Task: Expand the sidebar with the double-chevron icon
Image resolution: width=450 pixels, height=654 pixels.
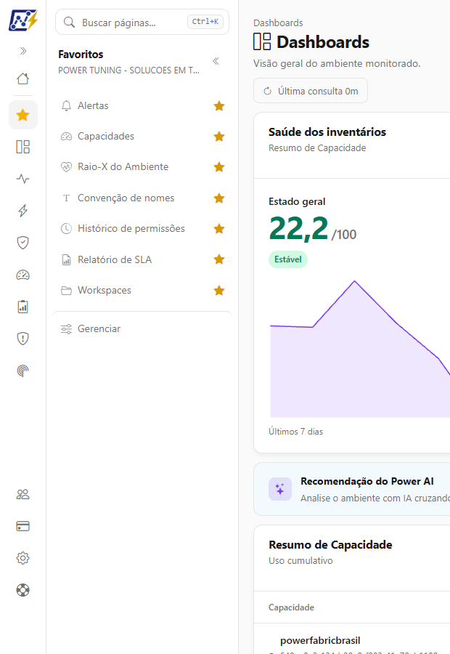Action: 23,51
